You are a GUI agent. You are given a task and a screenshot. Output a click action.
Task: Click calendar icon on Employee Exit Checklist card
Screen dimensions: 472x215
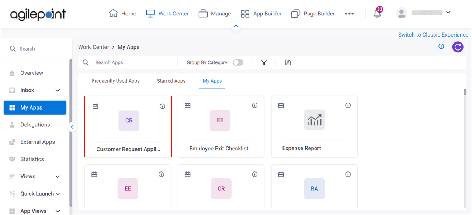188,105
